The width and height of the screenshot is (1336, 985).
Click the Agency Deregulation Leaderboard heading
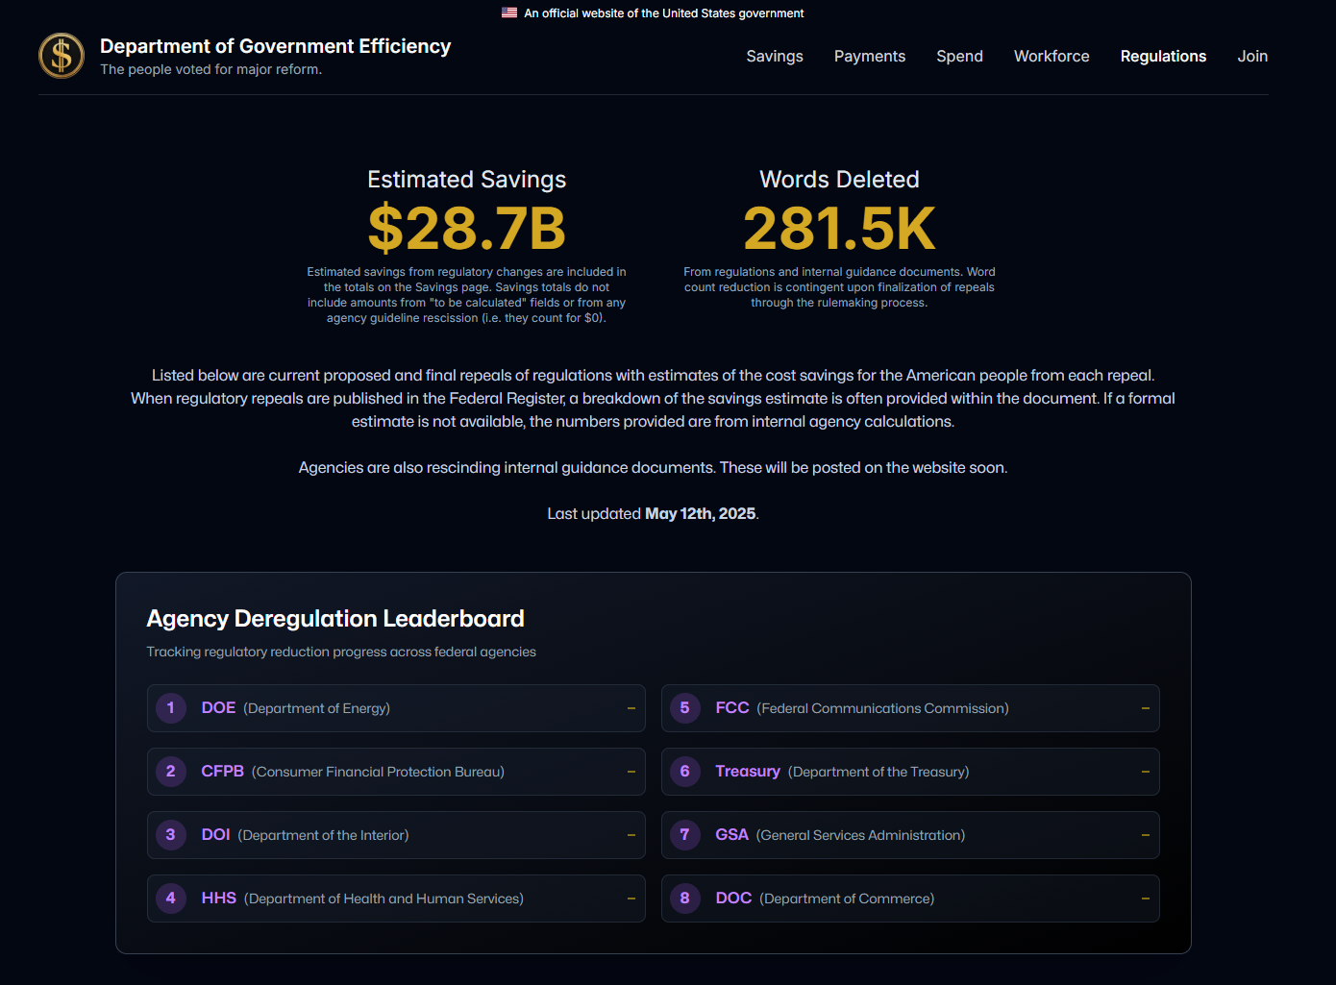(335, 619)
